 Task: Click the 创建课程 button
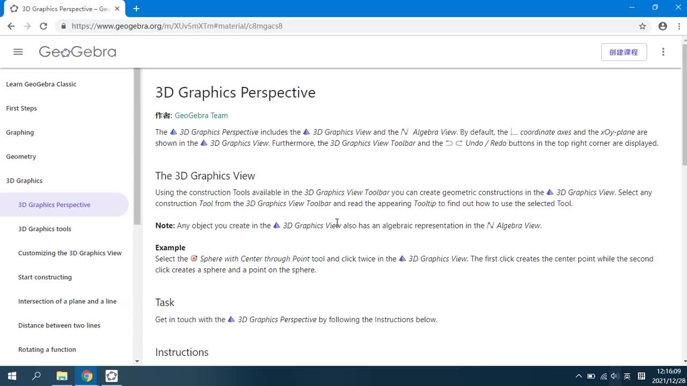click(x=624, y=52)
